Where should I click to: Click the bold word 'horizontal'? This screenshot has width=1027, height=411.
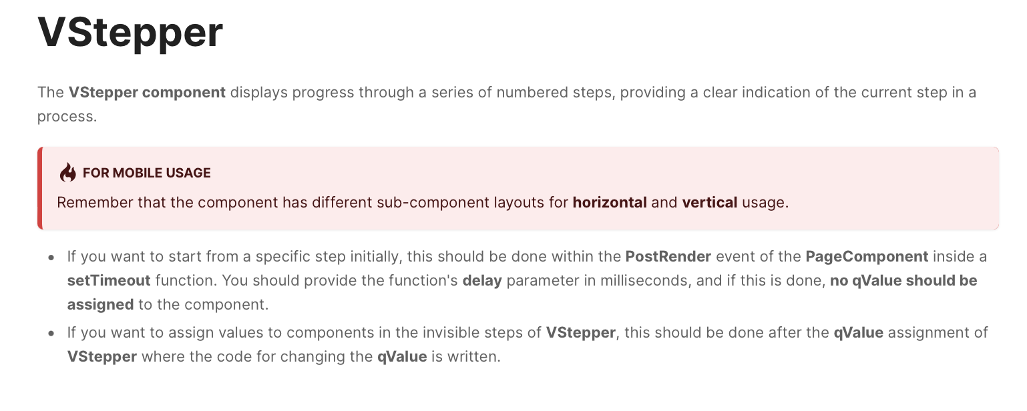tap(610, 202)
